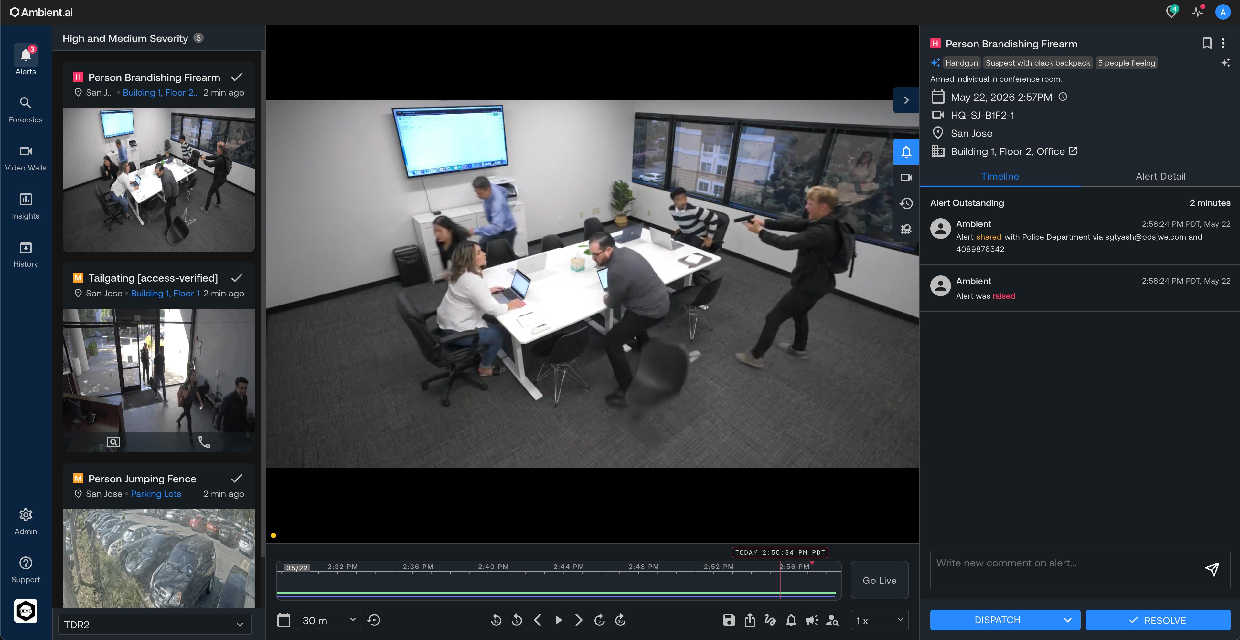Image resolution: width=1240 pixels, height=640 pixels.
Task: Click the AI sparkle icon right of tags
Action: pyautogui.click(x=1225, y=63)
